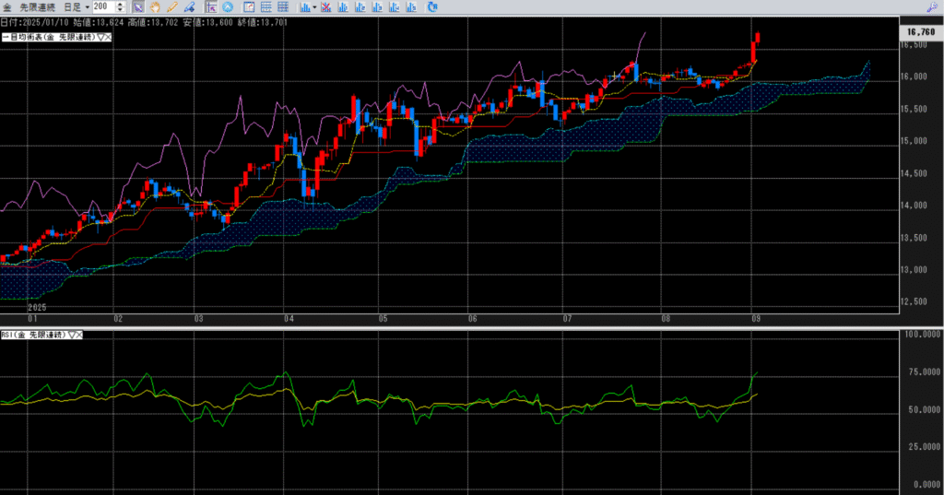Click the blue circular target icon

tap(227, 6)
